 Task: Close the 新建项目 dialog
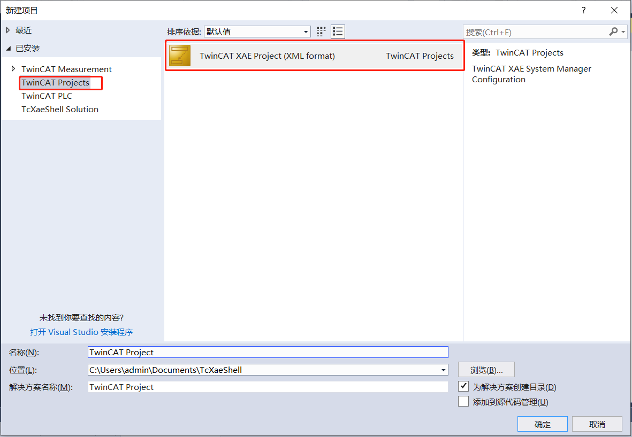(x=614, y=11)
